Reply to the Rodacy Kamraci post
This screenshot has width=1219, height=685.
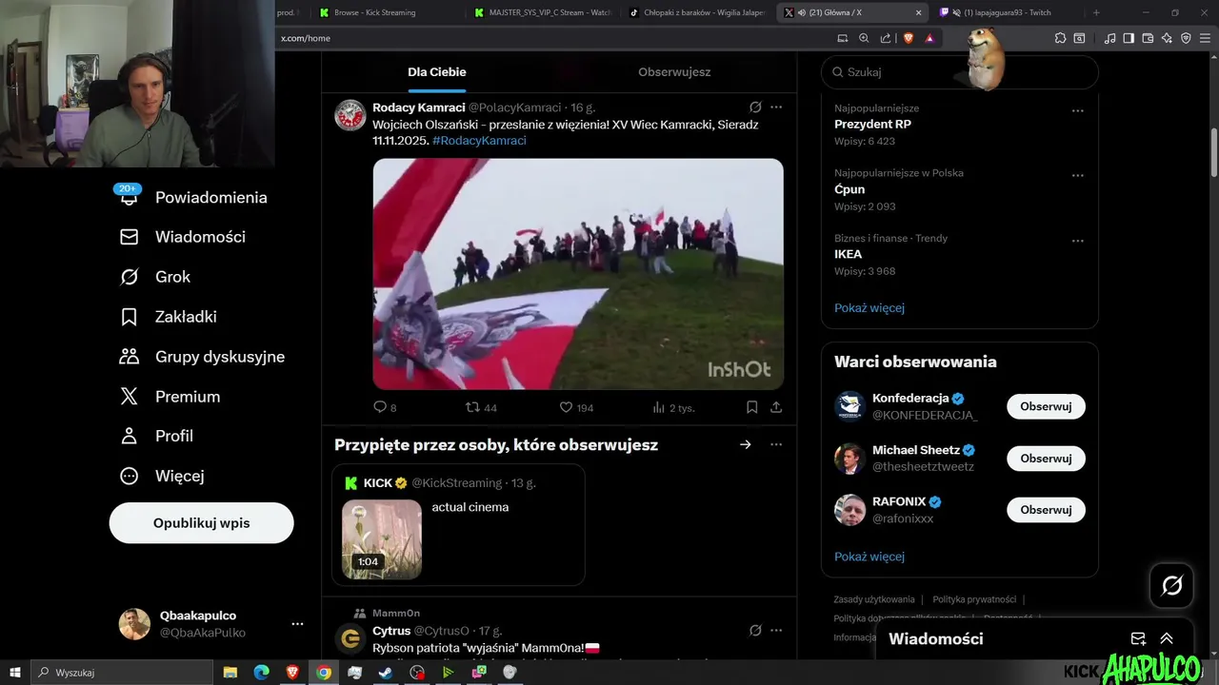[385, 407]
